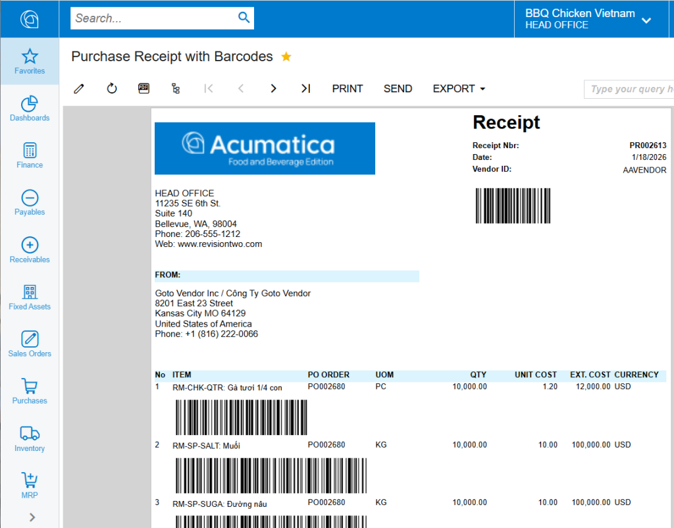This screenshot has width=674, height=528.
Task: Toggle the yellow favorite star beside title
Action: (x=286, y=57)
